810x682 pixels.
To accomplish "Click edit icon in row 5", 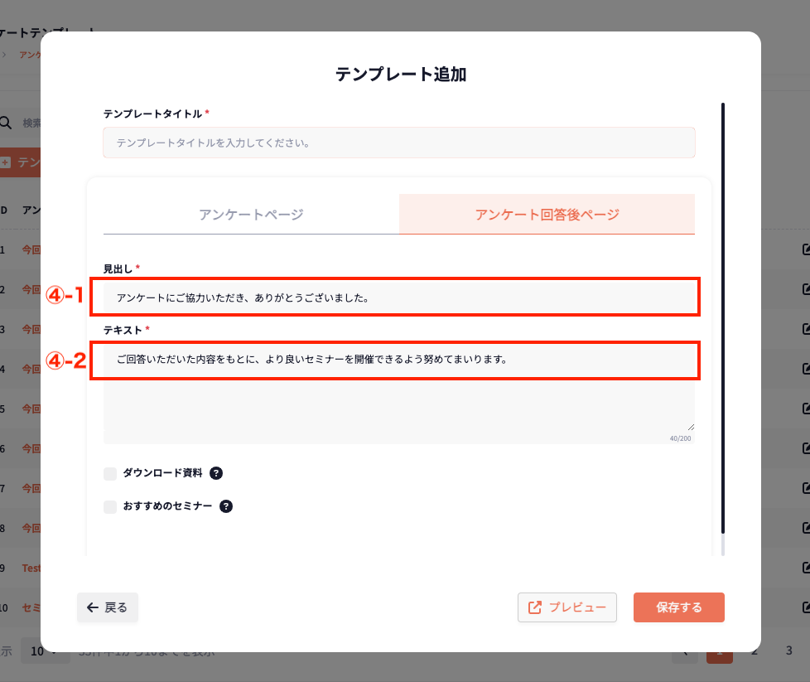I will pos(806,409).
